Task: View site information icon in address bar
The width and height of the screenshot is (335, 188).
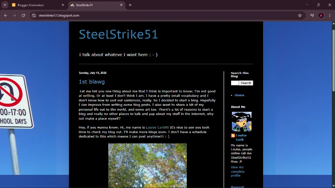Action: [34, 15]
